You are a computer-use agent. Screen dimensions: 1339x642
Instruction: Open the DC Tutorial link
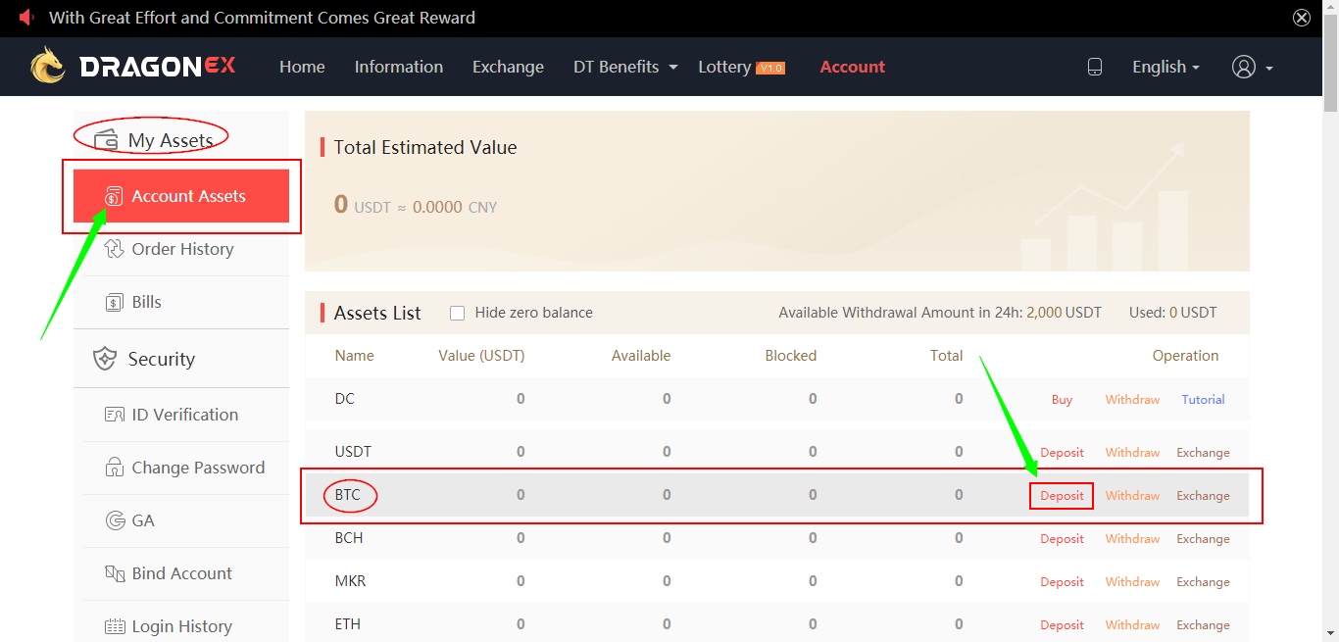click(1203, 400)
